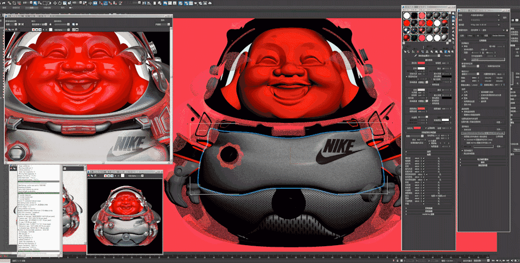The height and width of the screenshot is (263, 520).
Task: Expand the 电子邮件通知 rollout in Render Setup
Action: tap(483, 159)
